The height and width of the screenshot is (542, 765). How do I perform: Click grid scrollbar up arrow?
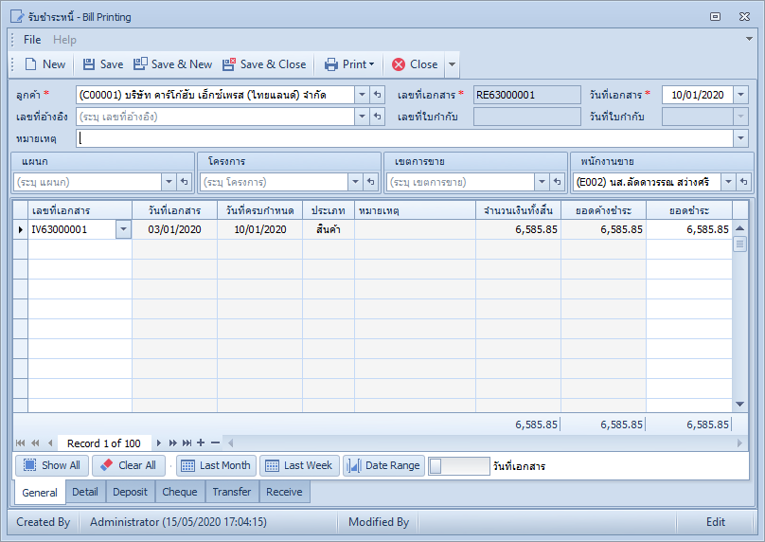[739, 228]
